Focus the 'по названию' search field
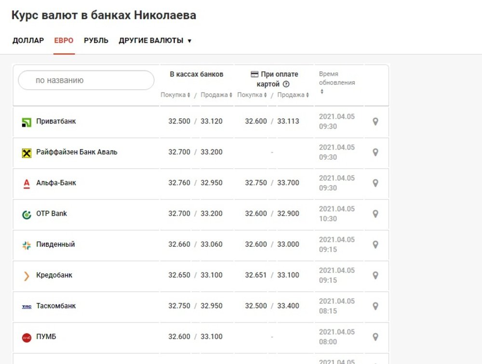Screen dimensions: 482x364 (86, 80)
